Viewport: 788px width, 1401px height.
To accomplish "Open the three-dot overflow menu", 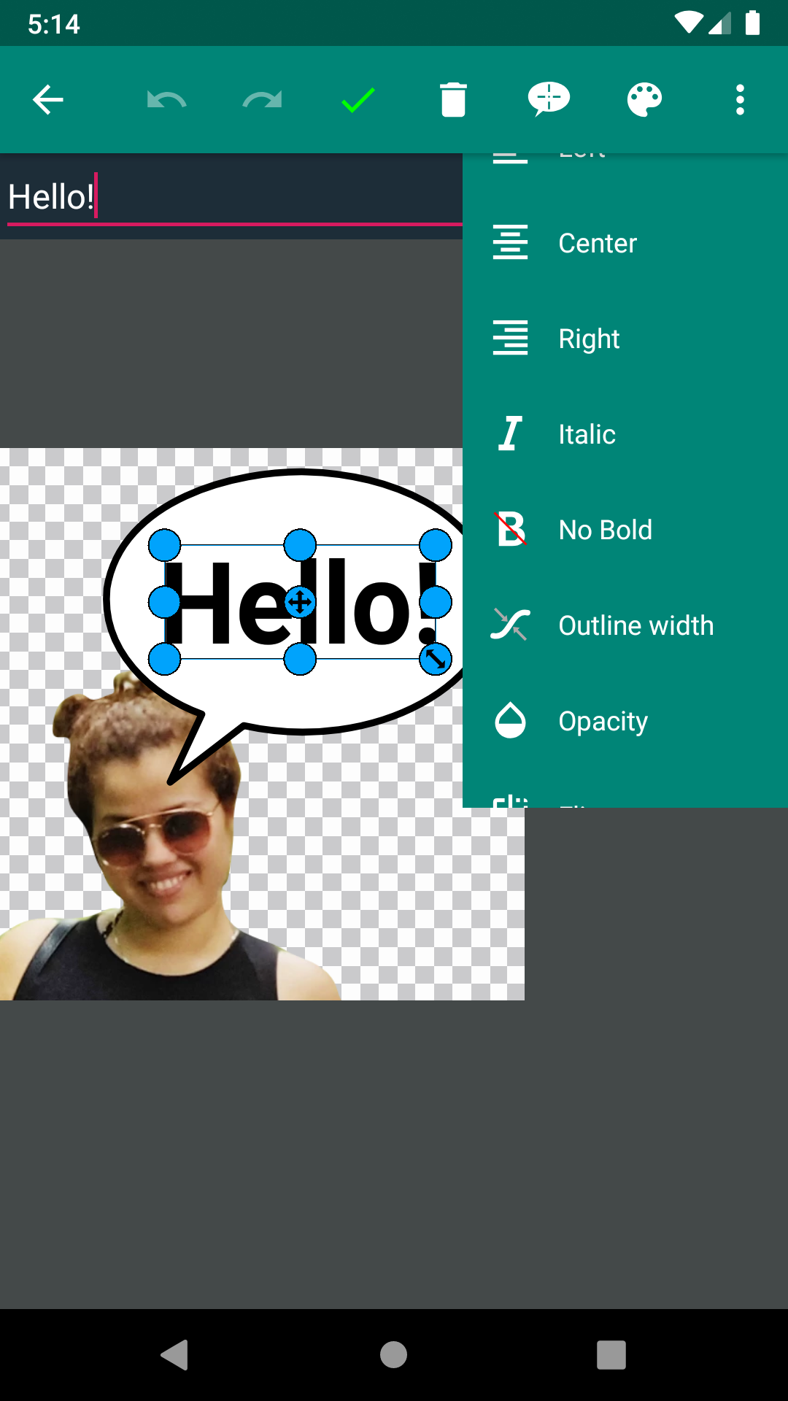I will 740,100.
